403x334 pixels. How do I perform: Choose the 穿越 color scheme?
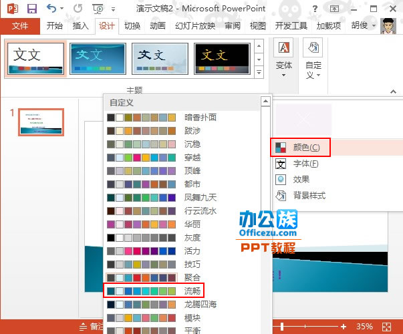[182, 158]
